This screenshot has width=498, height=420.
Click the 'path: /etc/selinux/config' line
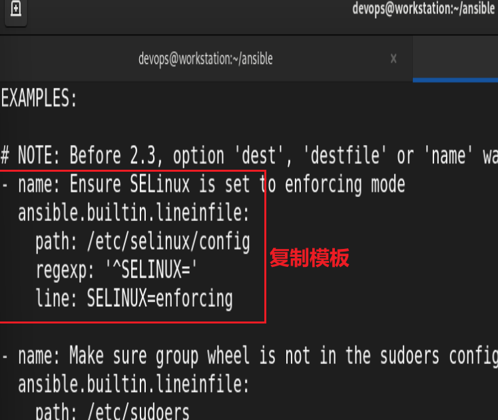142,242
